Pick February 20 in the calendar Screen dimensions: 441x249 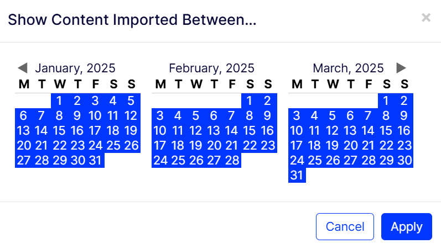coord(214,146)
